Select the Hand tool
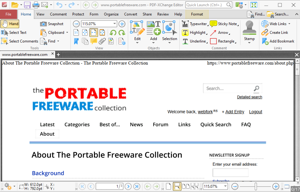300x192 pixels. [10, 24]
